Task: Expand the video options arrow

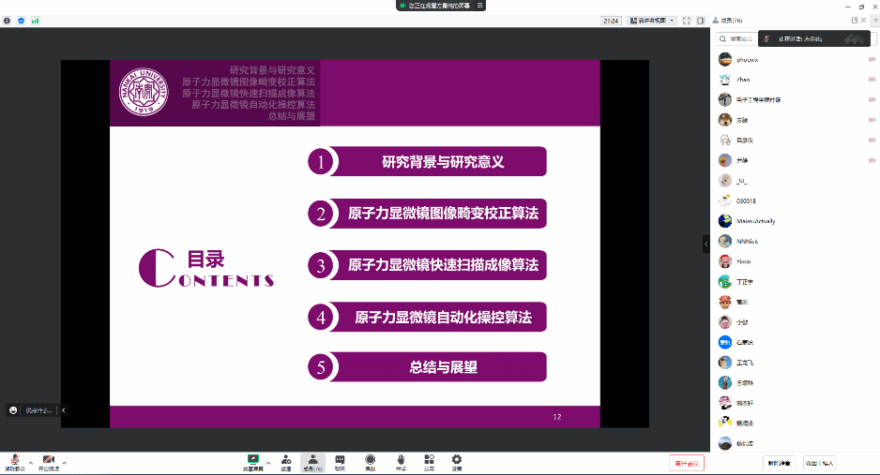Action: [64, 461]
